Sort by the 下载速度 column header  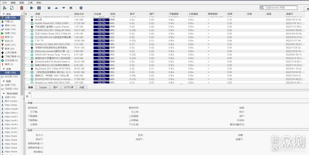click(x=178, y=14)
